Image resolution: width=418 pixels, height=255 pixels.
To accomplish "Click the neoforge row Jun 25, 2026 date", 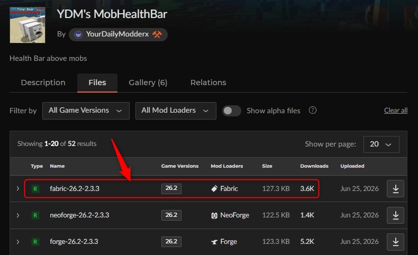I will (359, 215).
